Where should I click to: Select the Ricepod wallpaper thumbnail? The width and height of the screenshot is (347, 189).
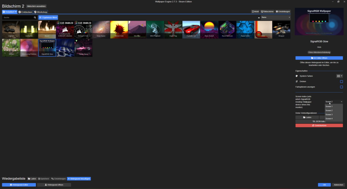[281, 29]
